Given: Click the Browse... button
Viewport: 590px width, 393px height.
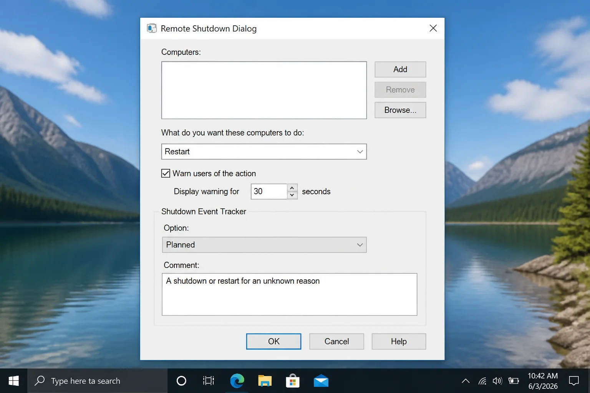Looking at the screenshot, I should (400, 110).
